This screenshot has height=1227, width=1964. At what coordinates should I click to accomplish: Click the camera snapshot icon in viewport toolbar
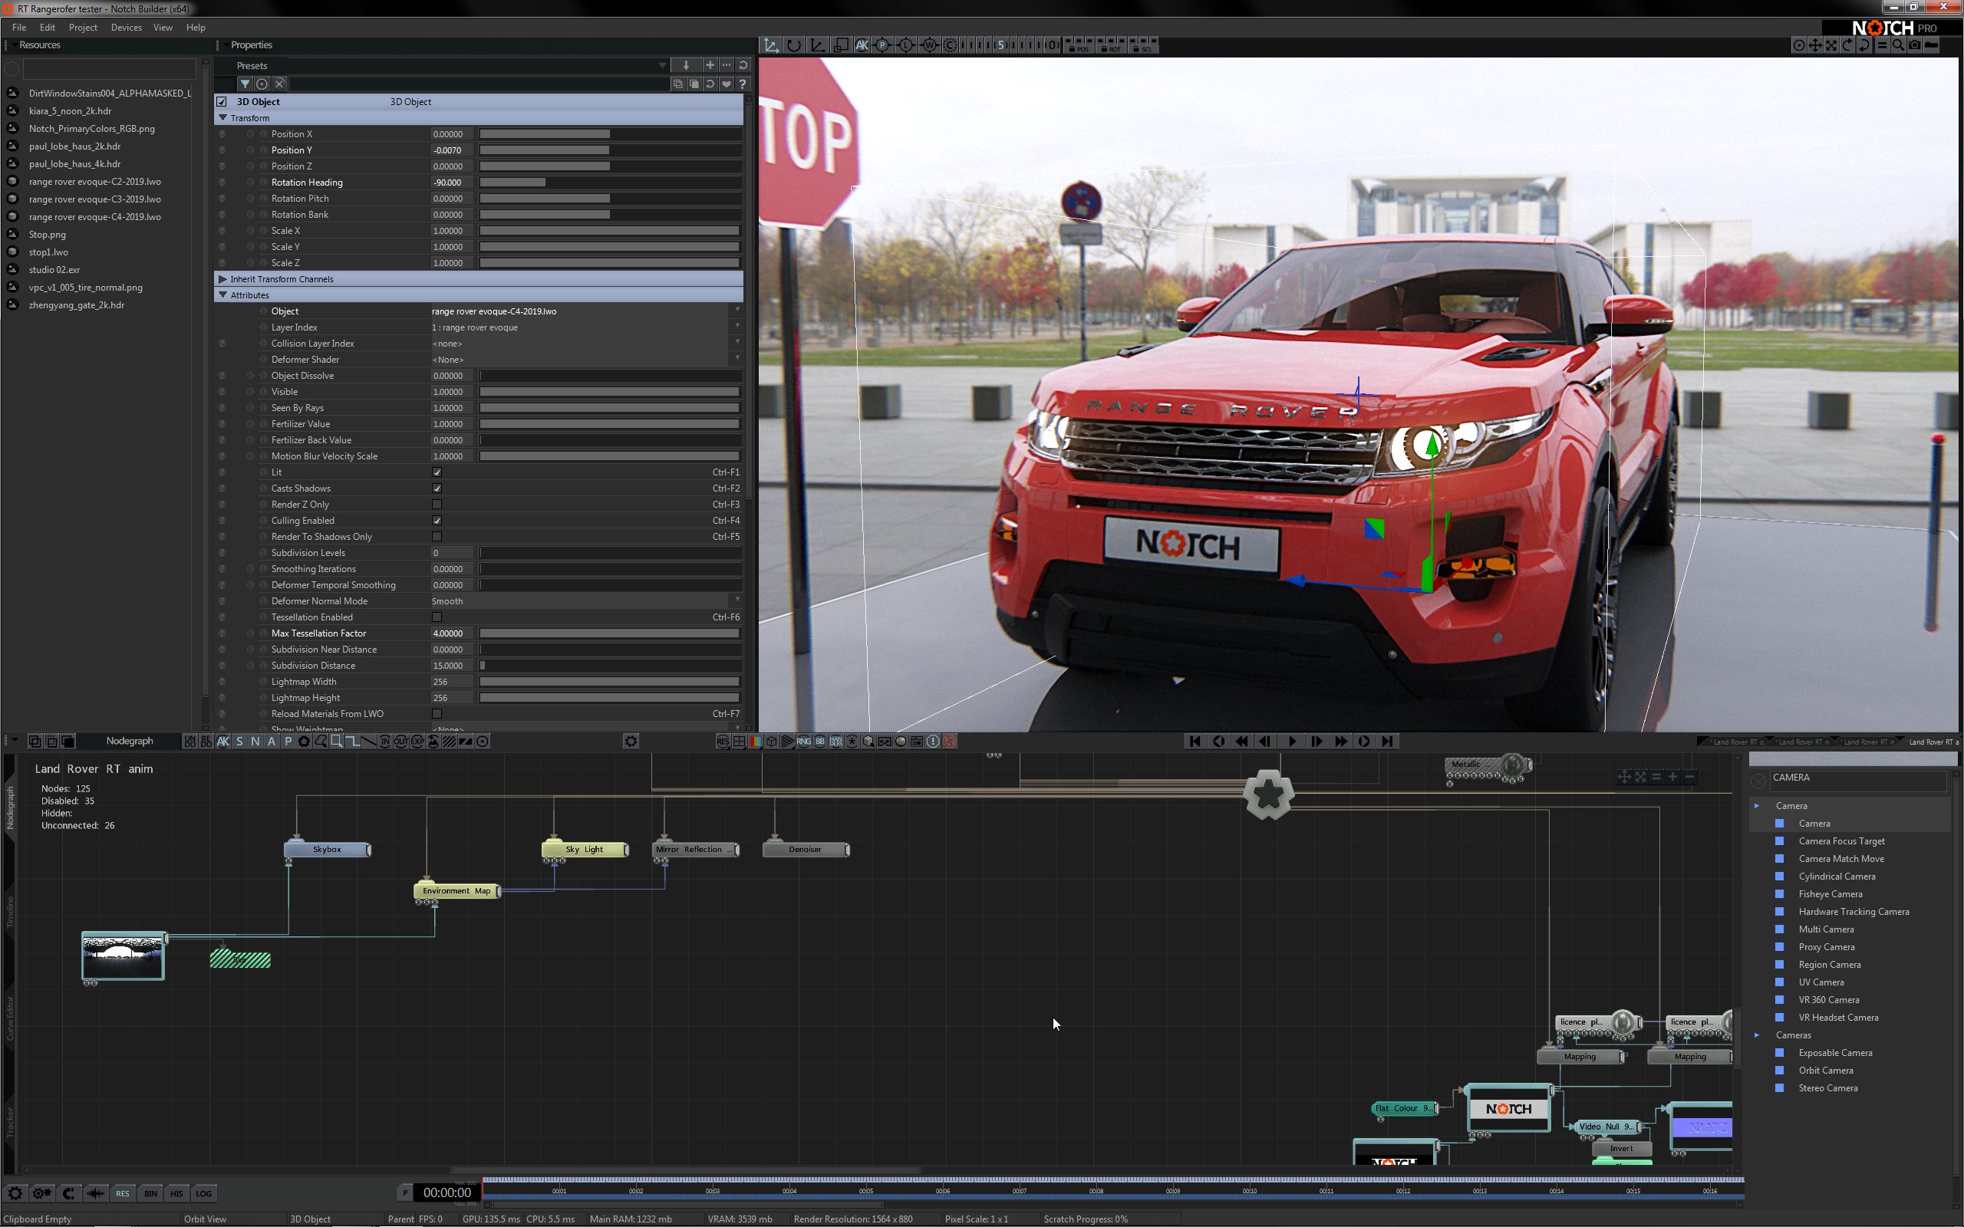pyautogui.click(x=1914, y=45)
